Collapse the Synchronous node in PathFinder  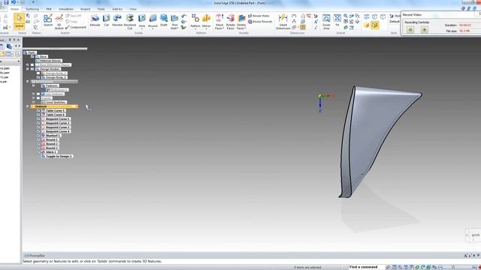(28, 82)
